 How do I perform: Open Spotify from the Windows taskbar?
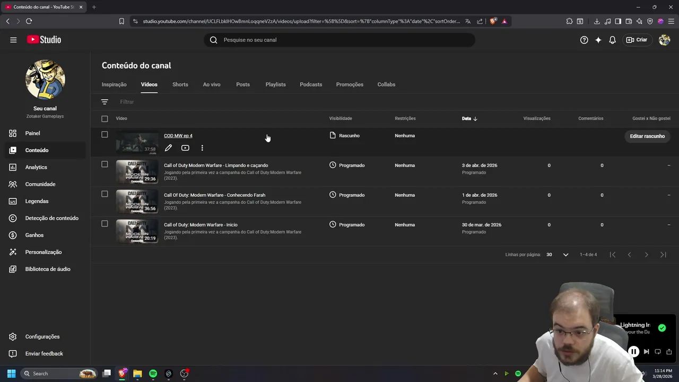[153, 374]
